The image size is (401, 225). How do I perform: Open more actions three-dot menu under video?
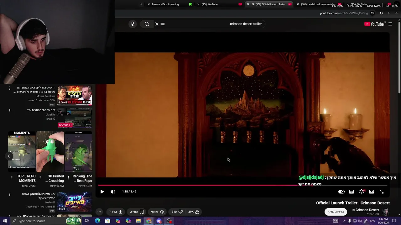[99, 212]
